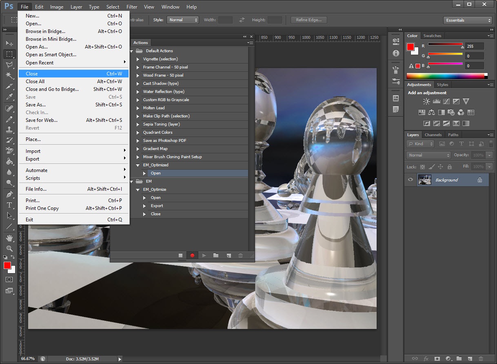
Task: Open the Essentials workspace dropdown
Action: click(x=468, y=20)
